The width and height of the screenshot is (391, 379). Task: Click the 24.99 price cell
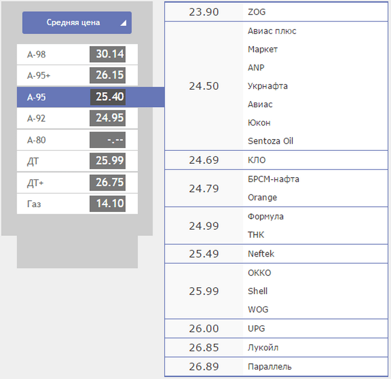click(x=204, y=226)
